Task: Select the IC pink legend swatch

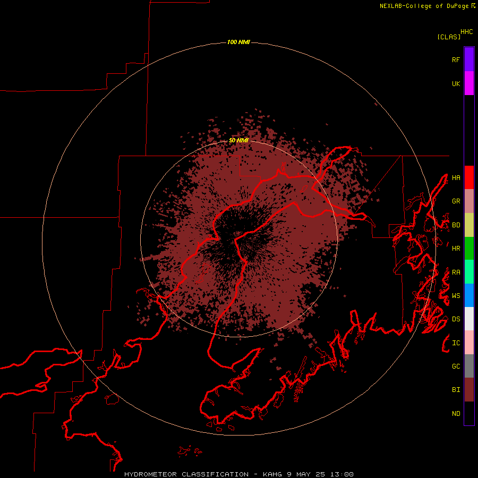Action: (469, 343)
